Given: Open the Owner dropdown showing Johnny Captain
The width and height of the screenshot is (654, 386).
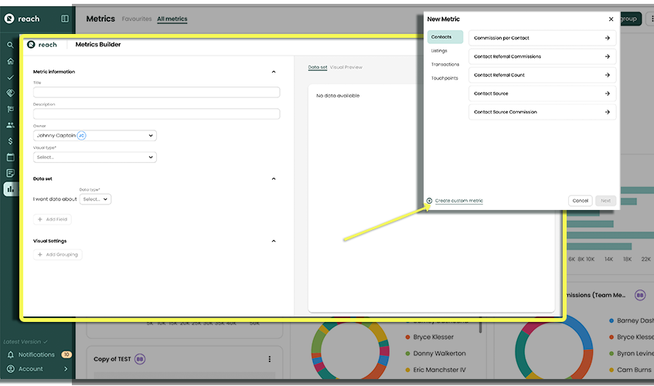Looking at the screenshot, I should click(x=94, y=135).
